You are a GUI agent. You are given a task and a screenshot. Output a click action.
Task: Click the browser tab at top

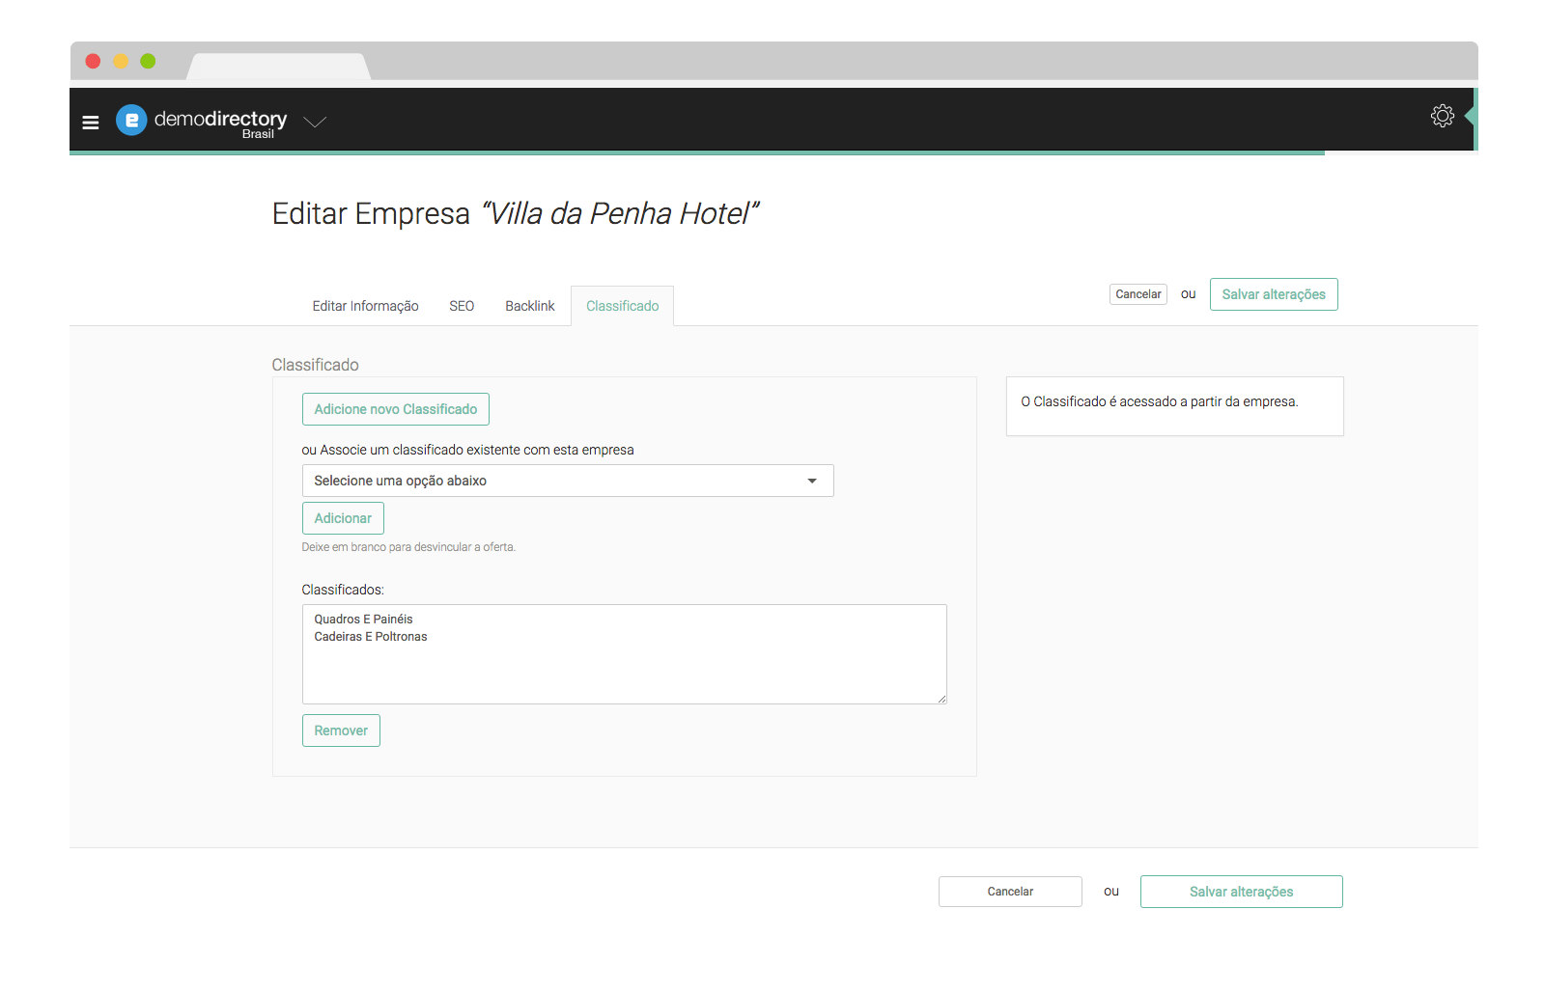pyautogui.click(x=279, y=67)
